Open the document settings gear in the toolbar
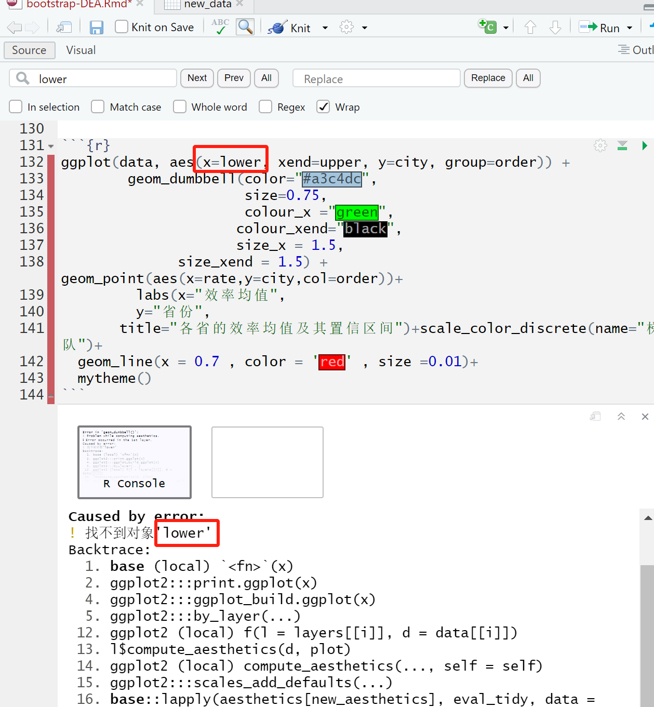 tap(346, 27)
